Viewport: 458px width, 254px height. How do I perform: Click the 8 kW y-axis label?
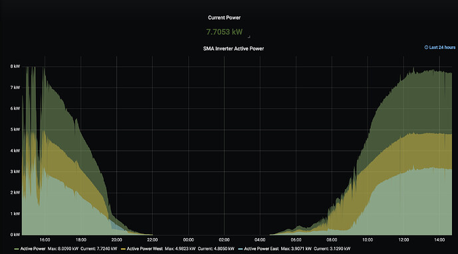[x=15, y=66]
